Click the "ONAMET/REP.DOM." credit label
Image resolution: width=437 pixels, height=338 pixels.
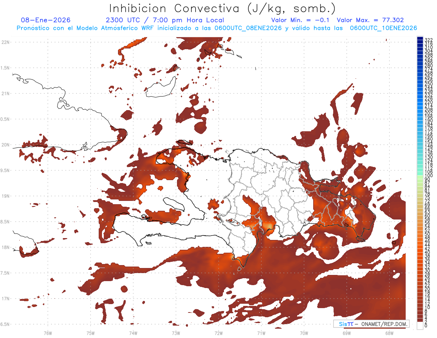pyautogui.click(x=383, y=324)
